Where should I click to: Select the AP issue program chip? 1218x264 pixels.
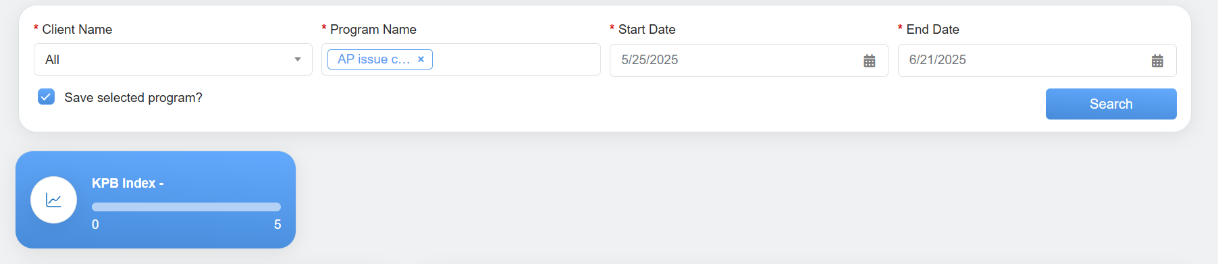click(x=373, y=59)
